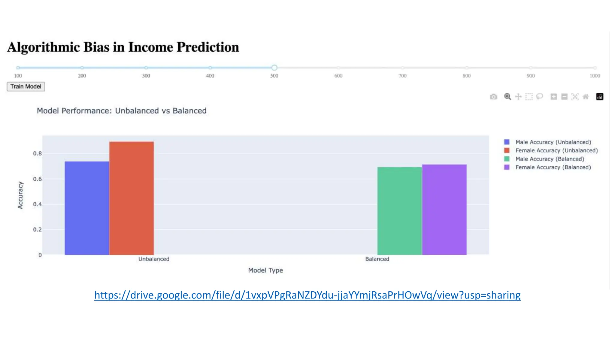
Task: Select the Zoom magnifier tool
Action: (507, 97)
